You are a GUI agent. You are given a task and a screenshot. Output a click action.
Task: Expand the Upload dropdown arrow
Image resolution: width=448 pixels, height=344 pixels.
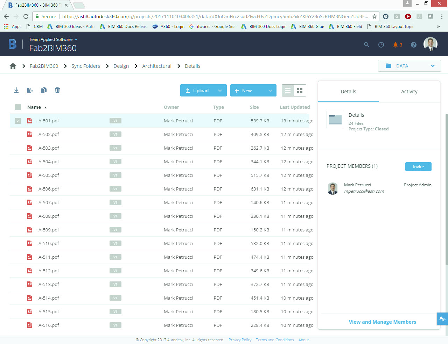[x=220, y=91]
